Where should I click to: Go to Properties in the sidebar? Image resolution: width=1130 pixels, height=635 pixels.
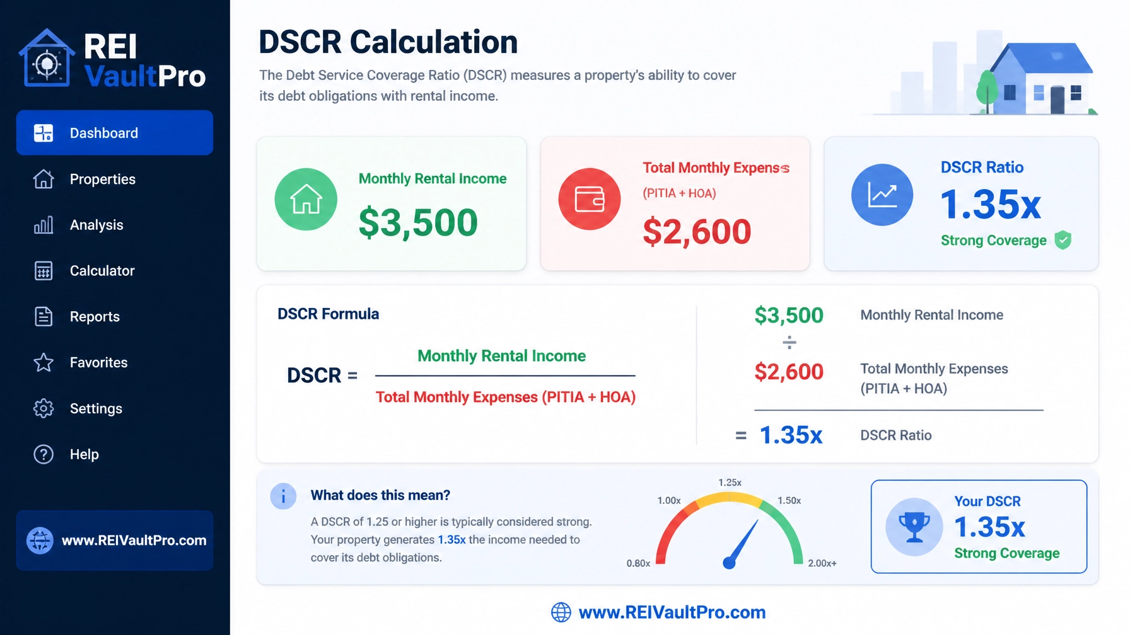115,179
